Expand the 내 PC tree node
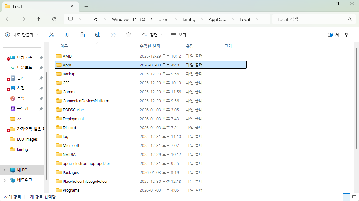The image size is (359, 201). 4,170
